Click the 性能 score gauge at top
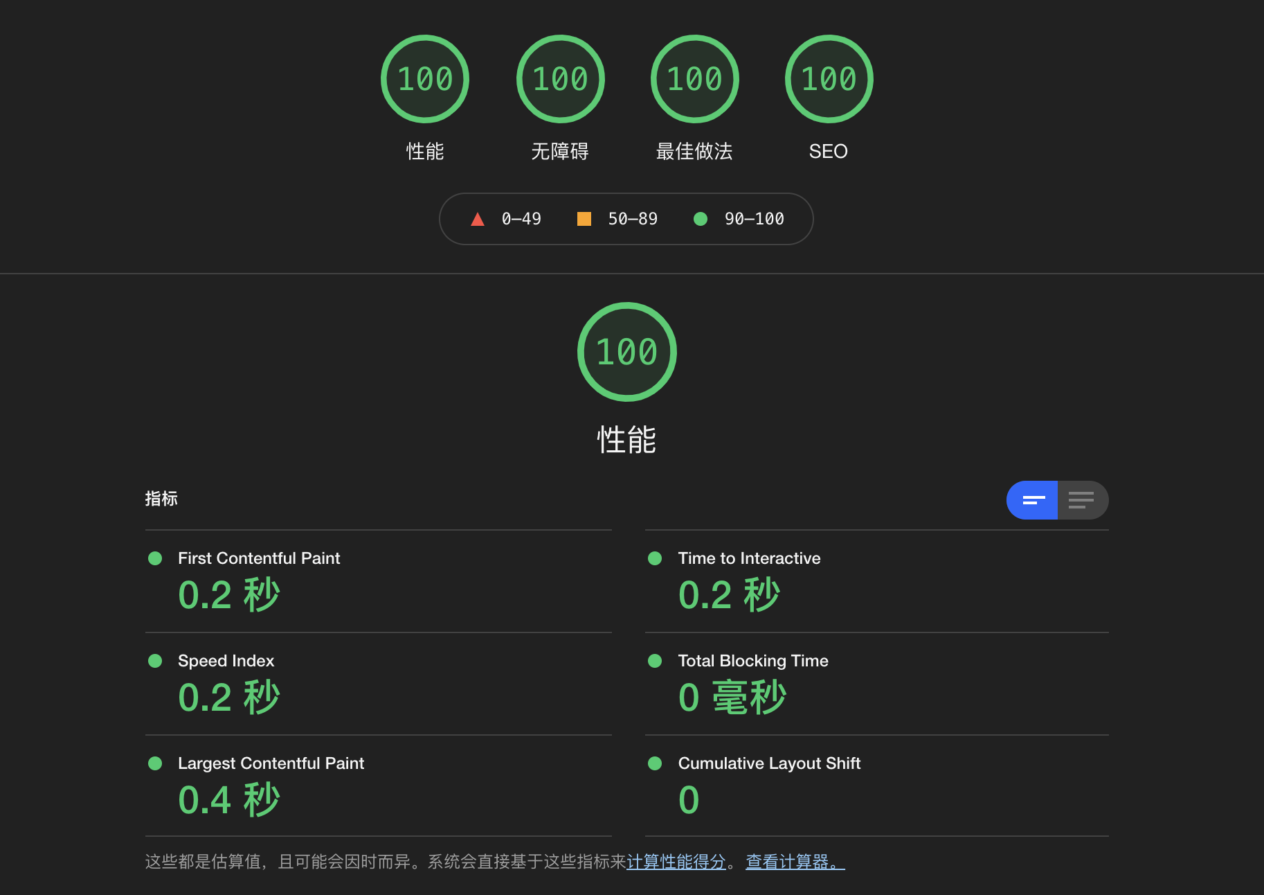 (425, 78)
